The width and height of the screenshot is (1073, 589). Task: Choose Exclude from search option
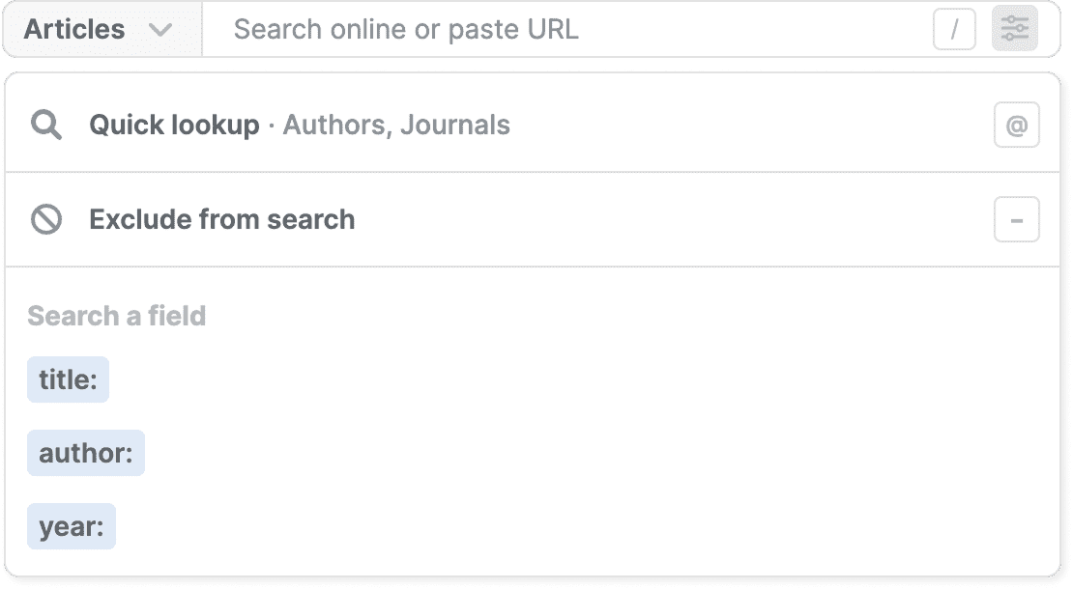221,220
